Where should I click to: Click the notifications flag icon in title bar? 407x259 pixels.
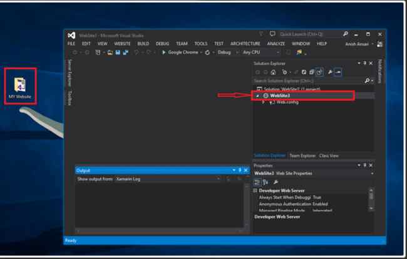click(x=261, y=34)
